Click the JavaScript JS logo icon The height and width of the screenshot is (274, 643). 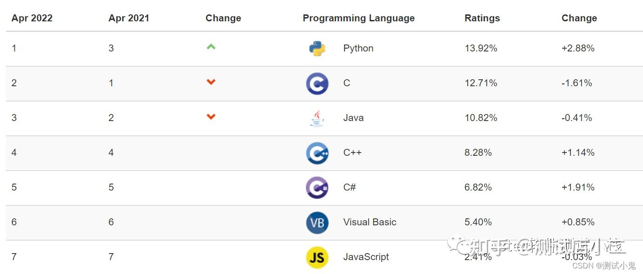click(x=317, y=257)
